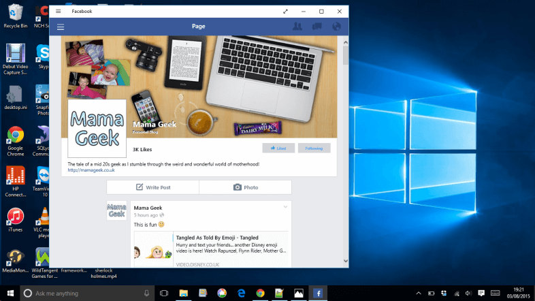The width and height of the screenshot is (535, 301).
Task: Click the Facebook page vertical scrollbar thumb
Action: 346,55
